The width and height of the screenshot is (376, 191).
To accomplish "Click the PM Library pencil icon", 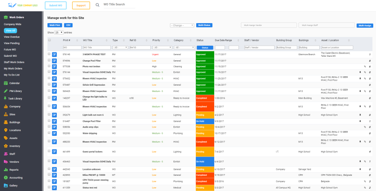I will tap(6, 91).
